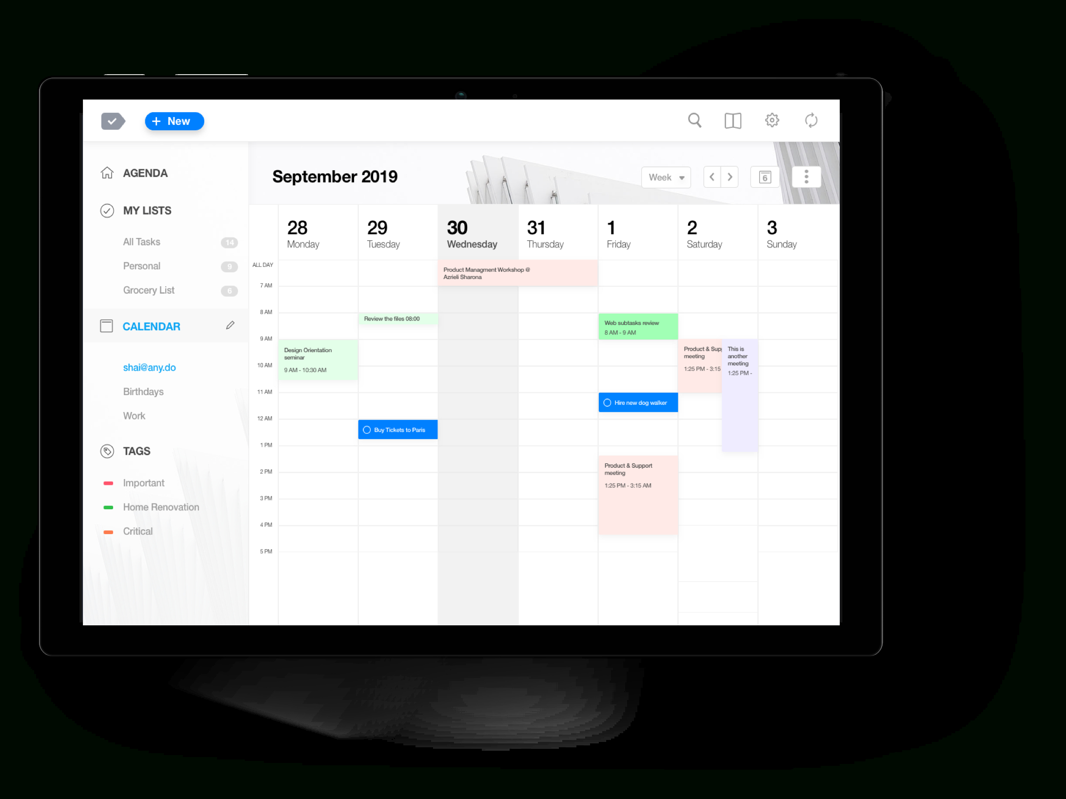
Task: Open the reading/book view panel
Action: tap(733, 121)
